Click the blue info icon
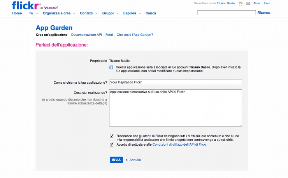 [x=111, y=67]
